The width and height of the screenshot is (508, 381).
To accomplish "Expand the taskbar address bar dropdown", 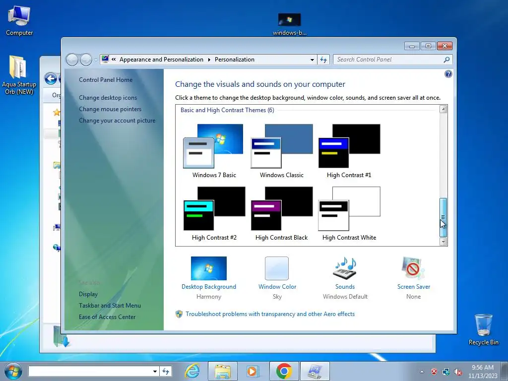I will [155, 371].
